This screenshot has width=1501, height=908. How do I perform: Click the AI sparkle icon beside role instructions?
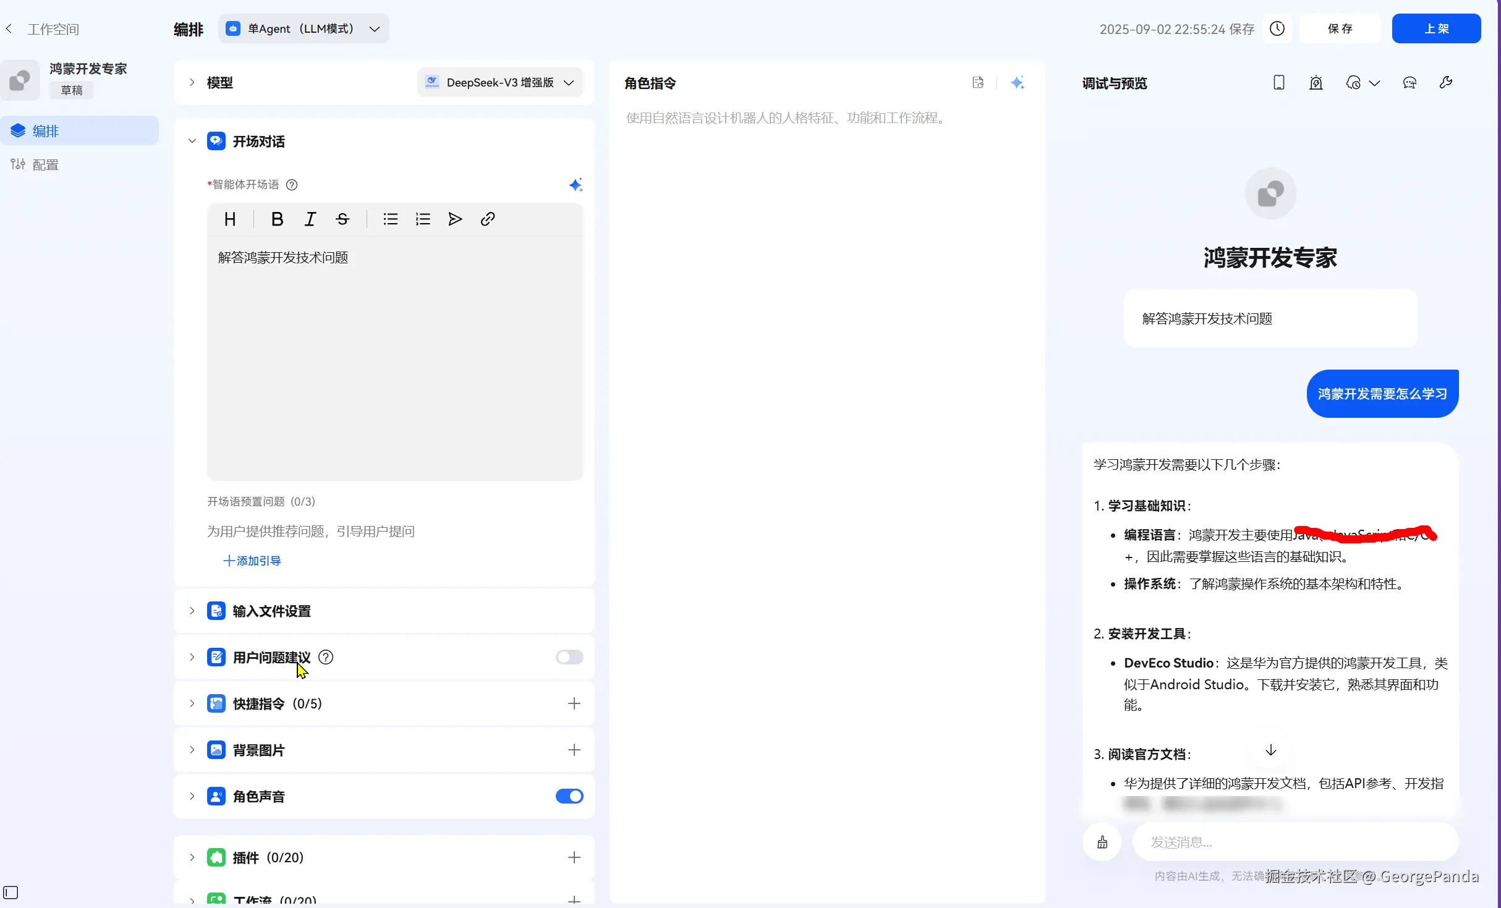click(1018, 82)
